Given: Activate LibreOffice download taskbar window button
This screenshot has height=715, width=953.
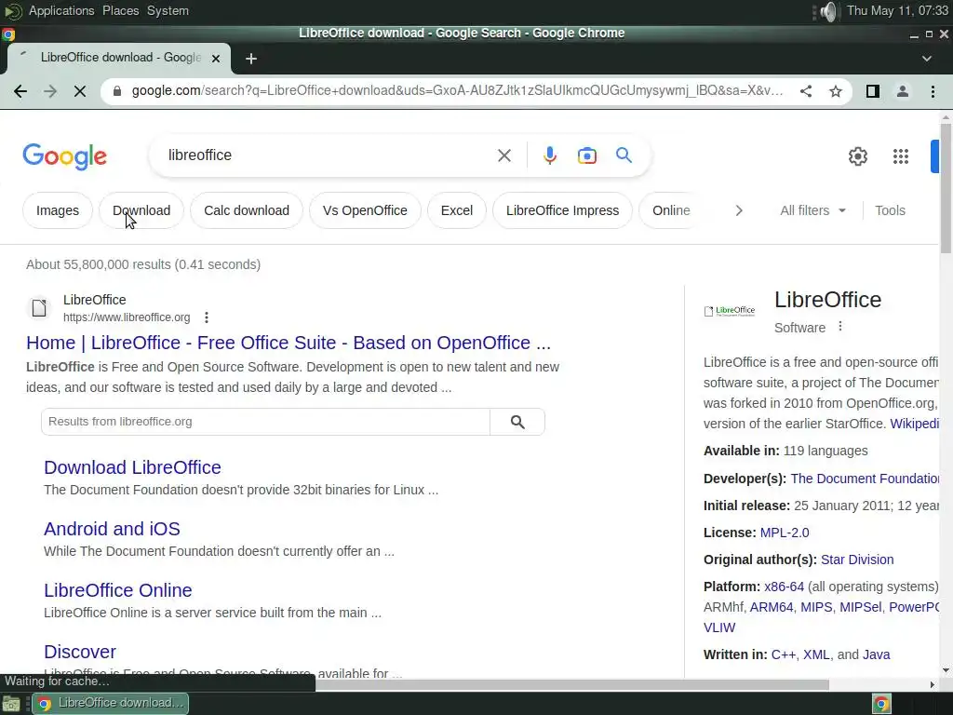Looking at the screenshot, I should tap(110, 704).
